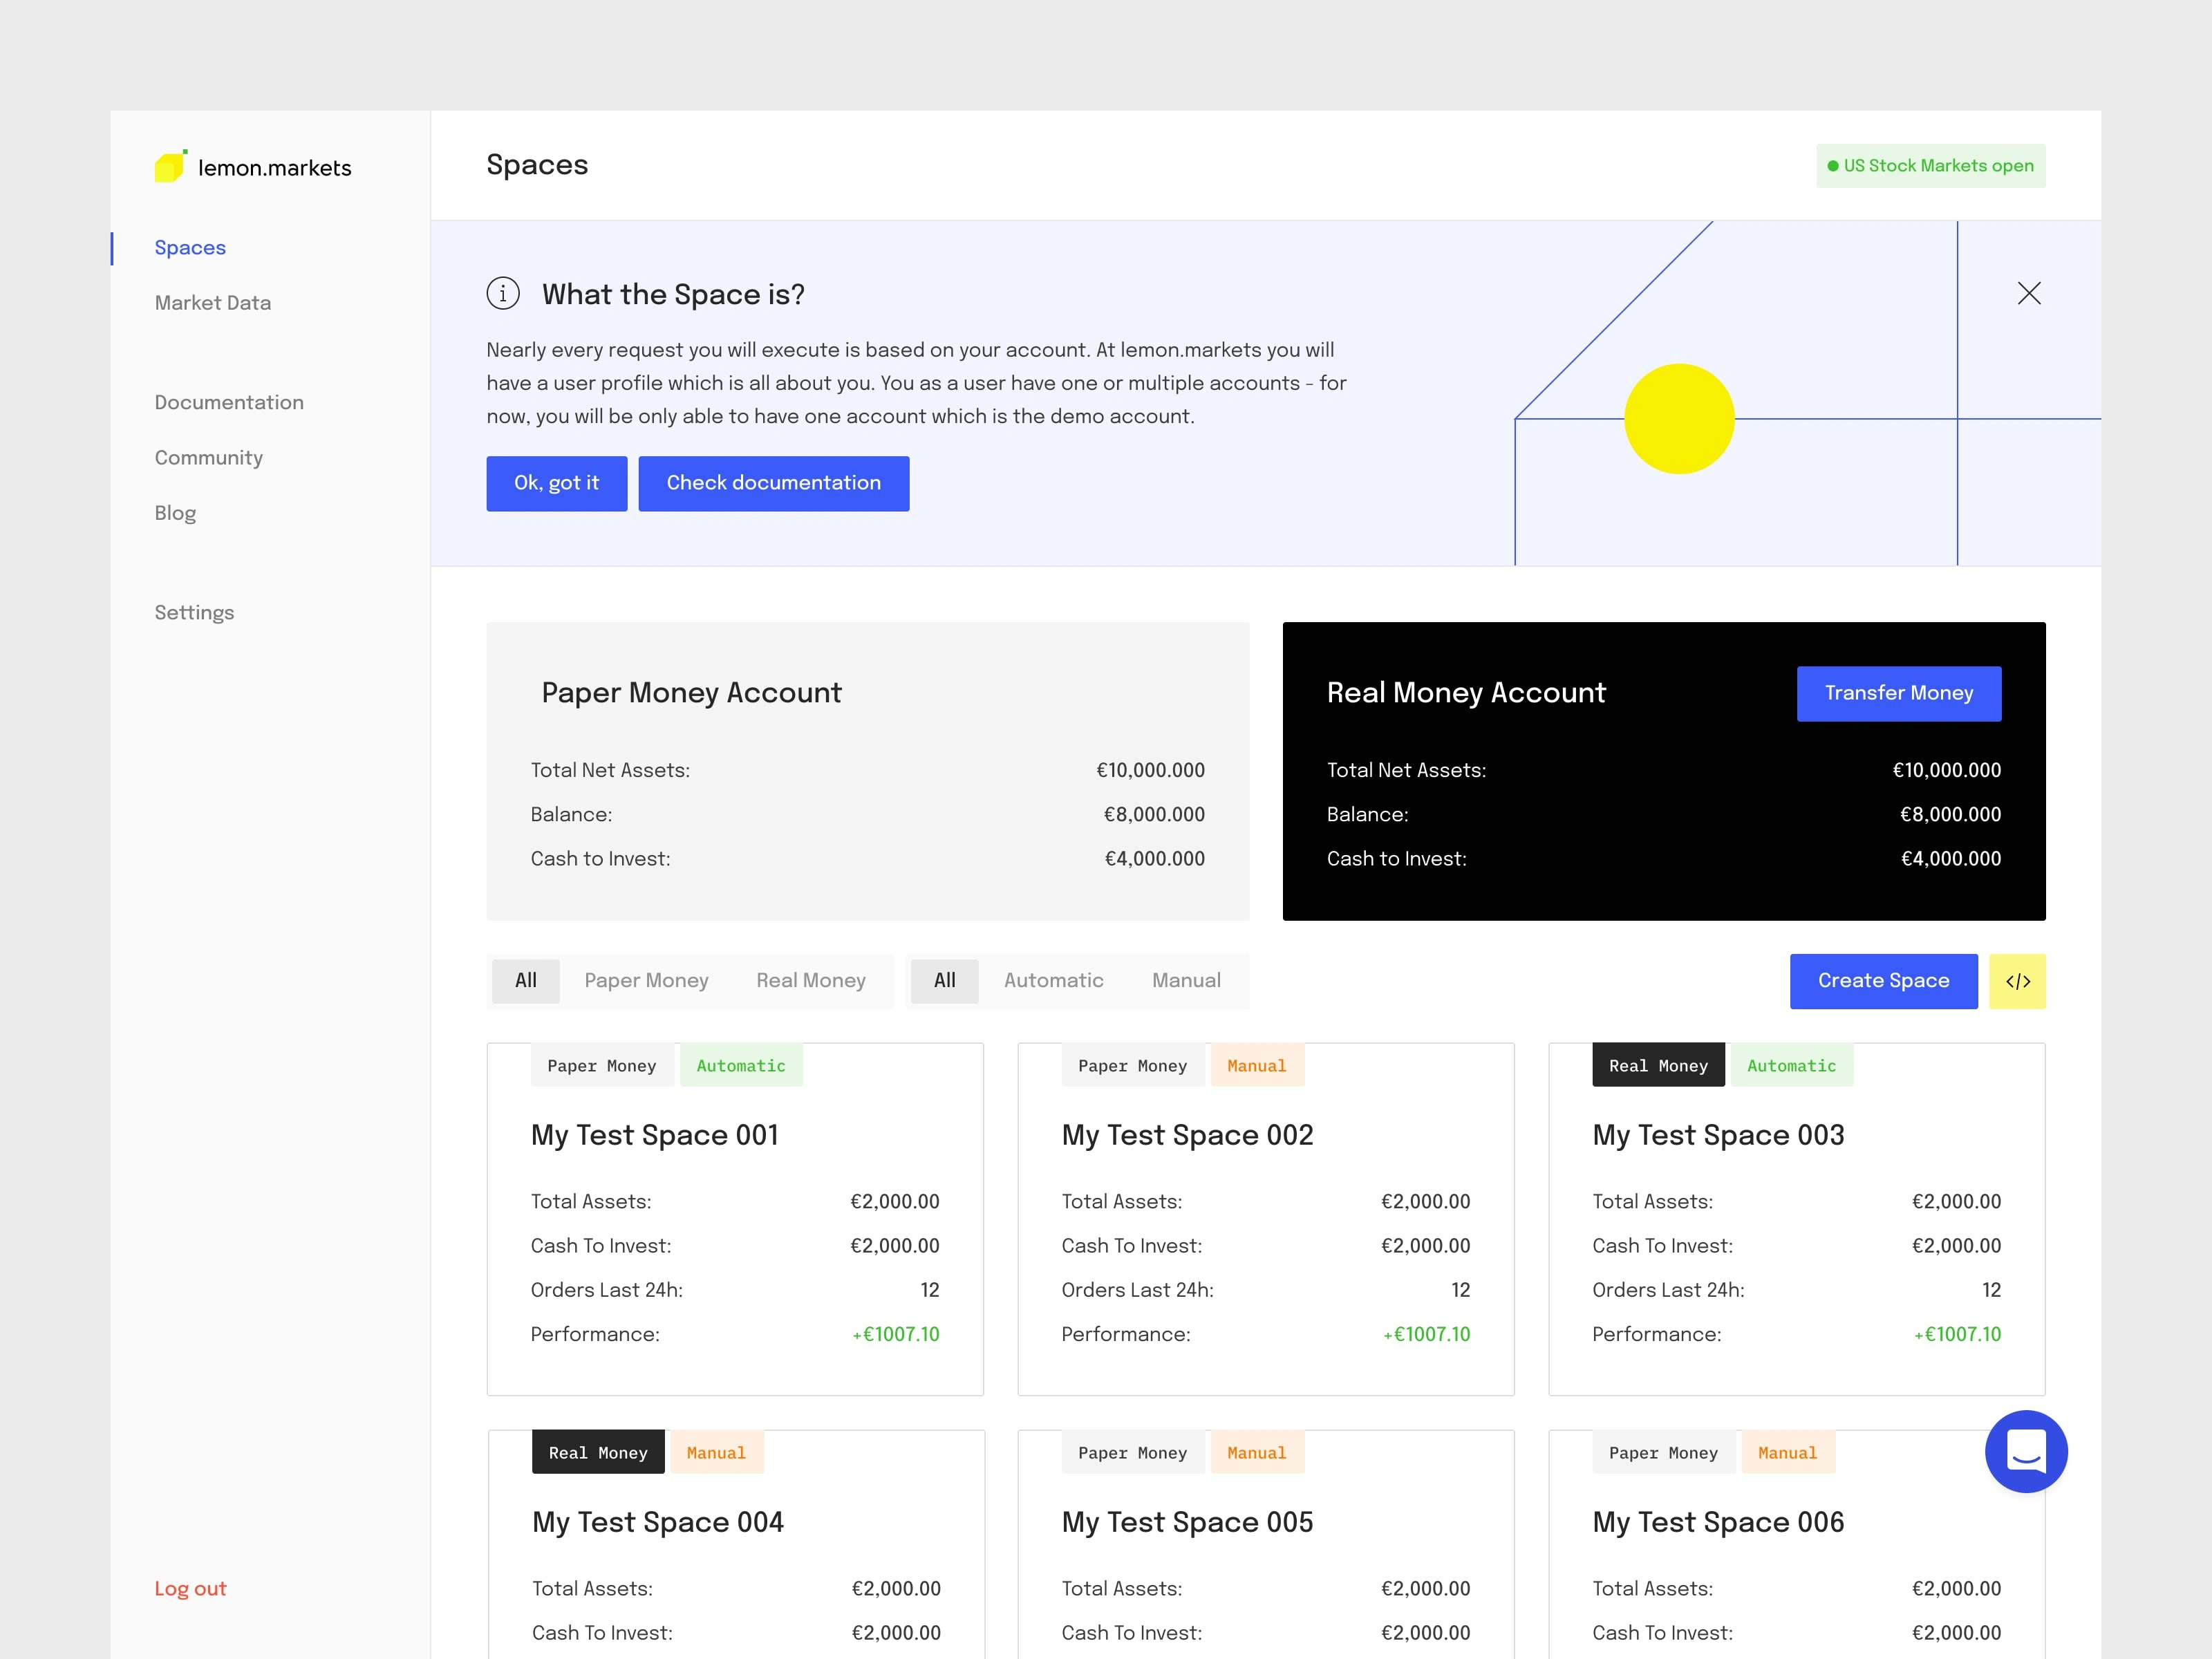This screenshot has width=2212, height=1659.
Task: Click Real Money tag on My Test Space 004
Action: [x=598, y=1453]
